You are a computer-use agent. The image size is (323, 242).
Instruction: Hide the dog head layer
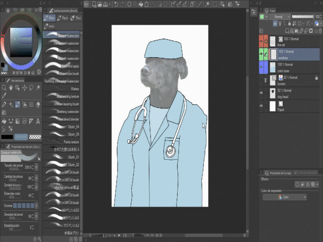click(x=261, y=93)
